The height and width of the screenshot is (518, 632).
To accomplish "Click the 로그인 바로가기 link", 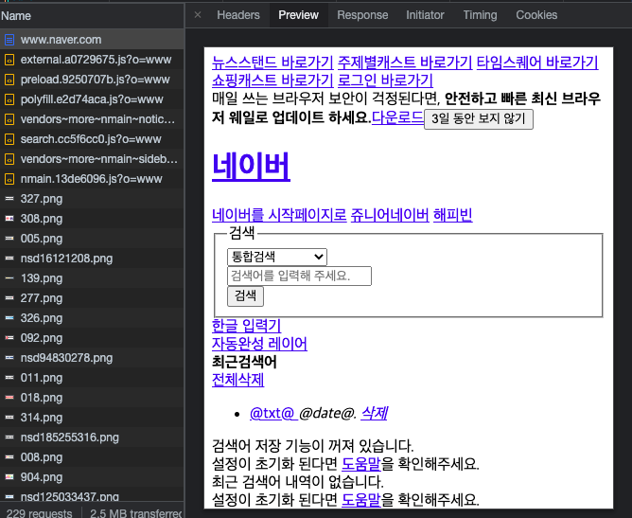I will pos(385,80).
